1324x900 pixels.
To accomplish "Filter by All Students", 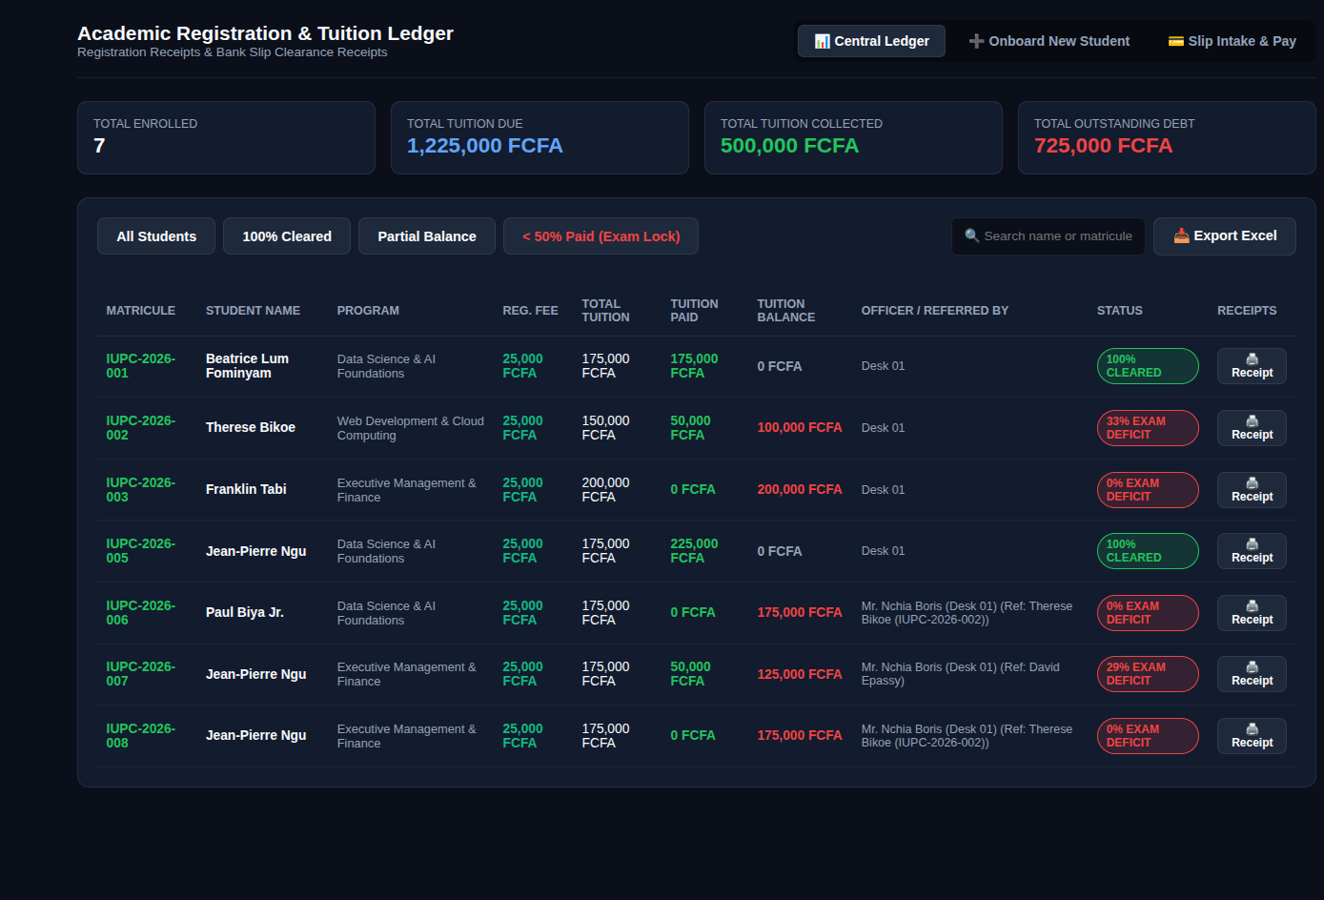I will click(x=156, y=236).
